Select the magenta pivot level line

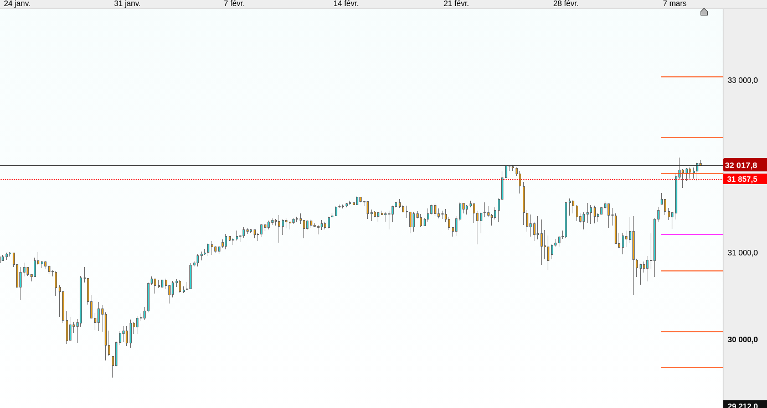(692, 234)
